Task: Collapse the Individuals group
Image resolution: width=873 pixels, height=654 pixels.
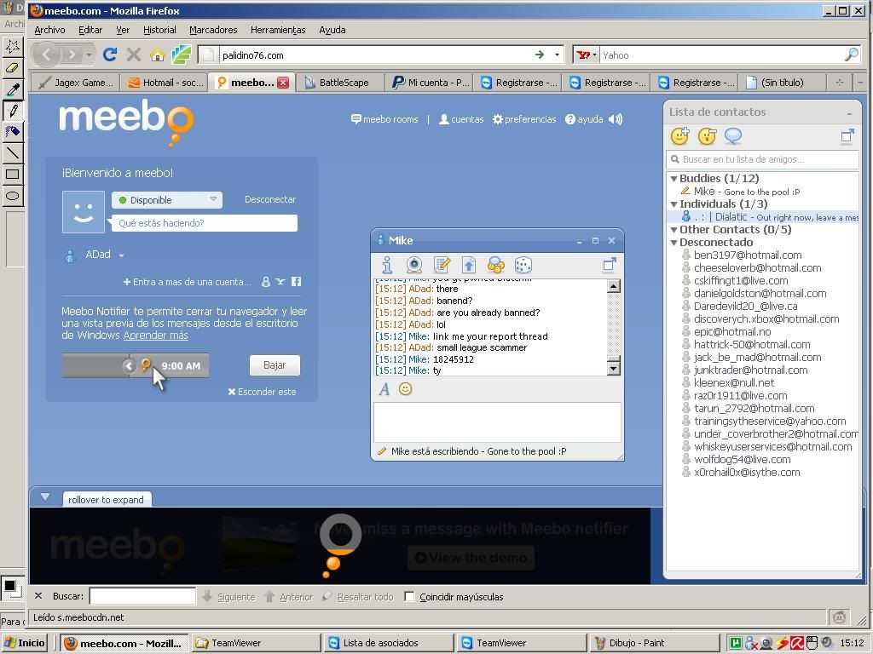Action: click(x=674, y=204)
